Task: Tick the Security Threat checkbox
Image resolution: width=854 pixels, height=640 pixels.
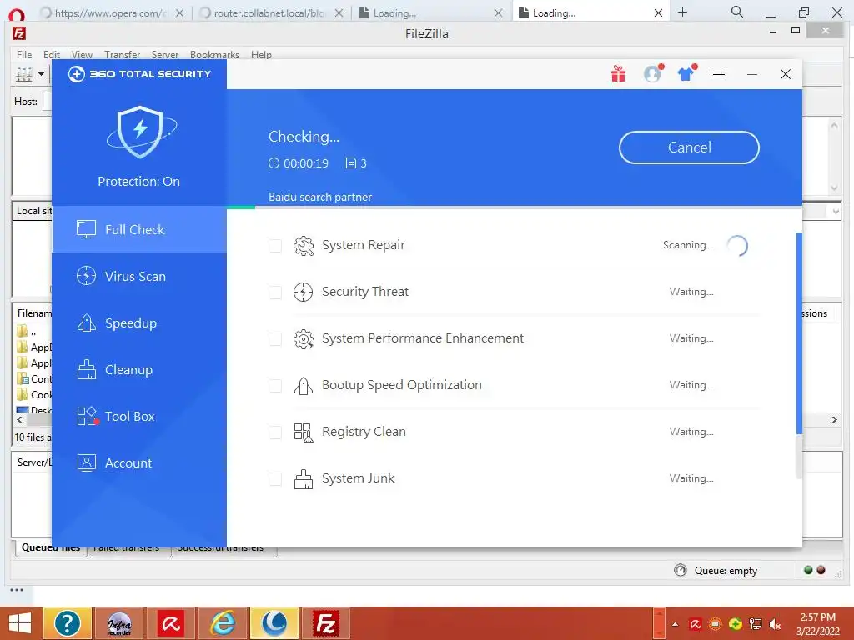Action: click(x=275, y=292)
